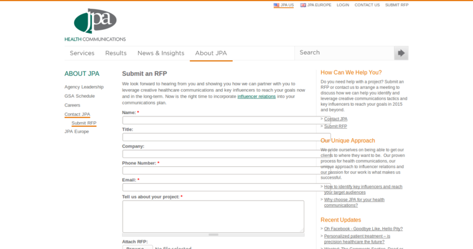Click the project description textarea

[x=213, y=217]
